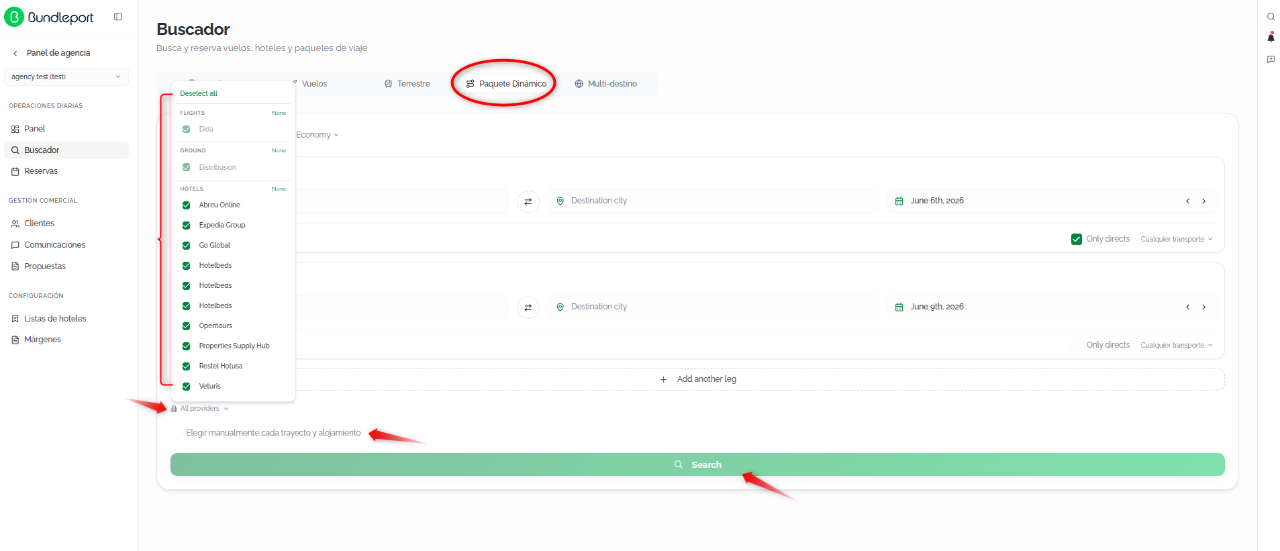Go to previous day for June 9th leg
This screenshot has height=551, width=1280.
1188,307
